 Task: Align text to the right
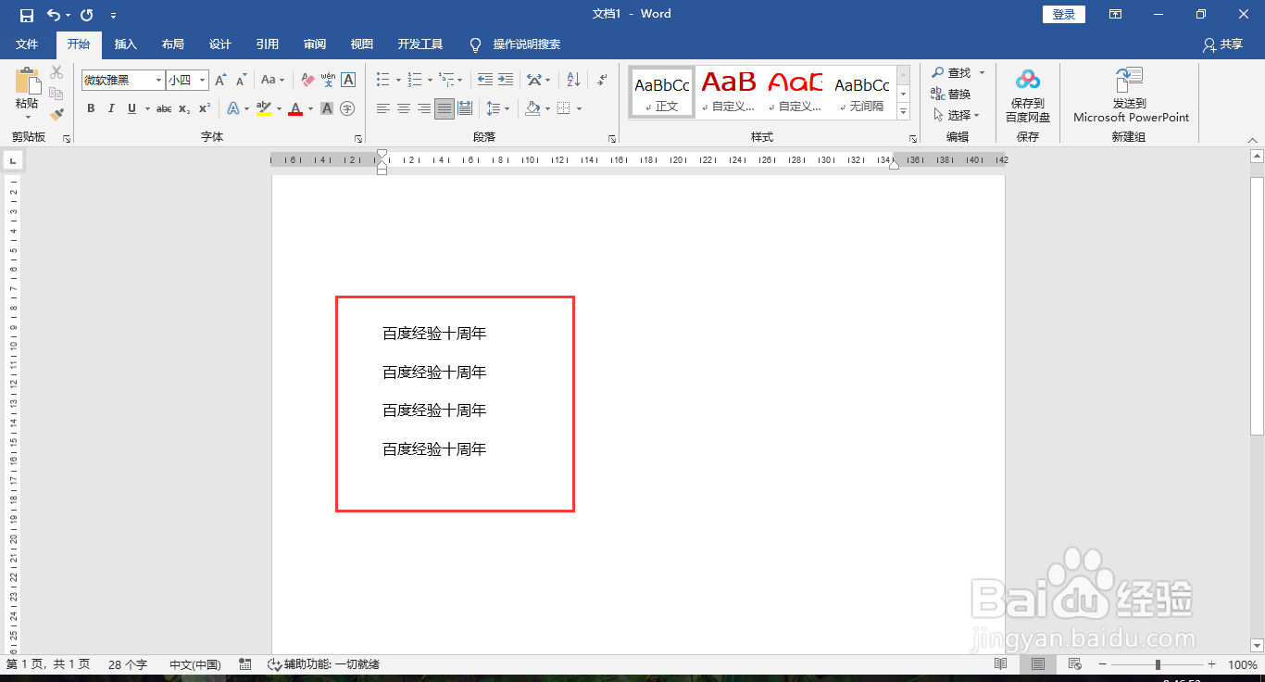[x=424, y=108]
